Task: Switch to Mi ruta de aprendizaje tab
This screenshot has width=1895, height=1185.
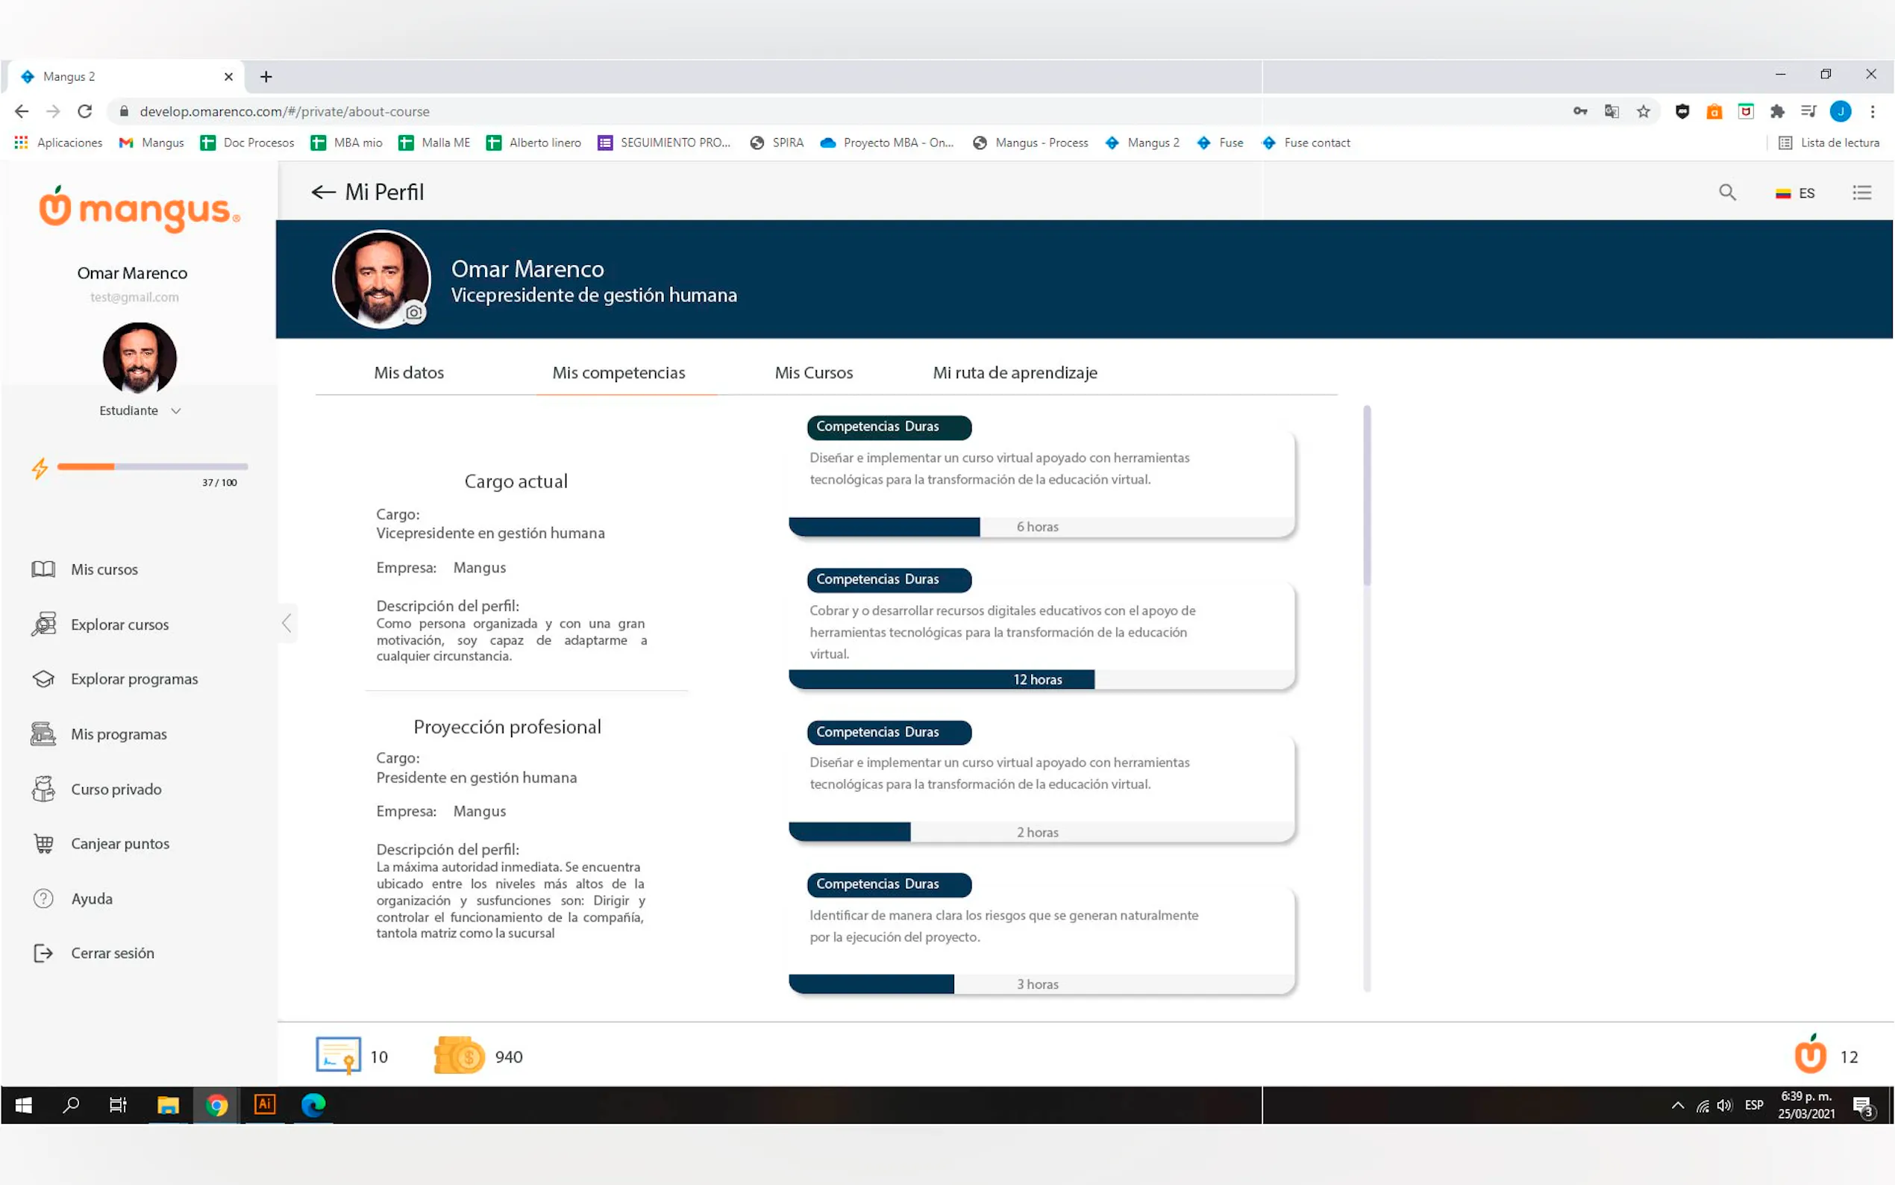Action: click(1015, 373)
